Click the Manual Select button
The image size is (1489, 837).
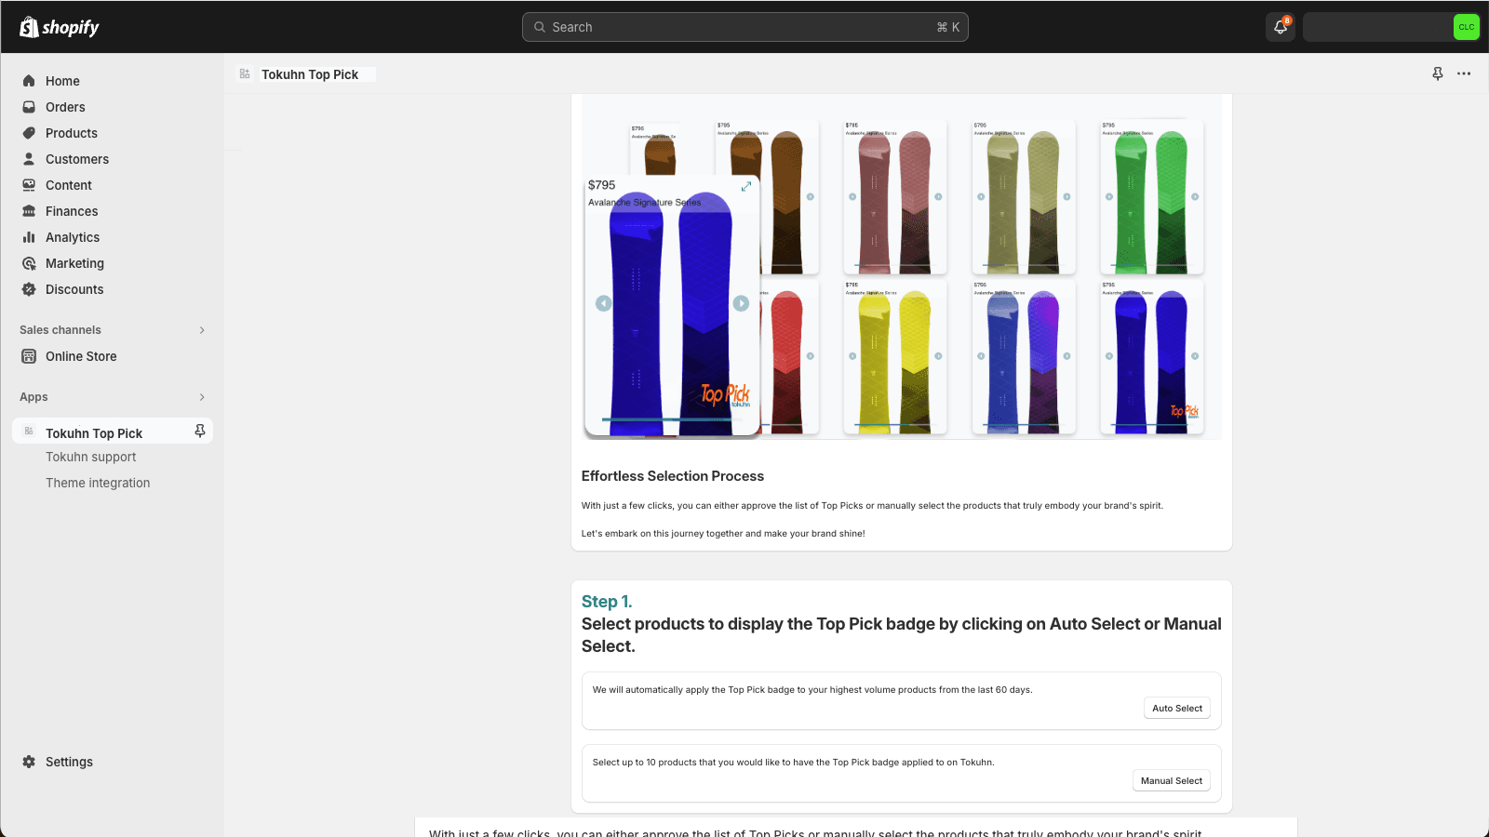click(x=1171, y=780)
